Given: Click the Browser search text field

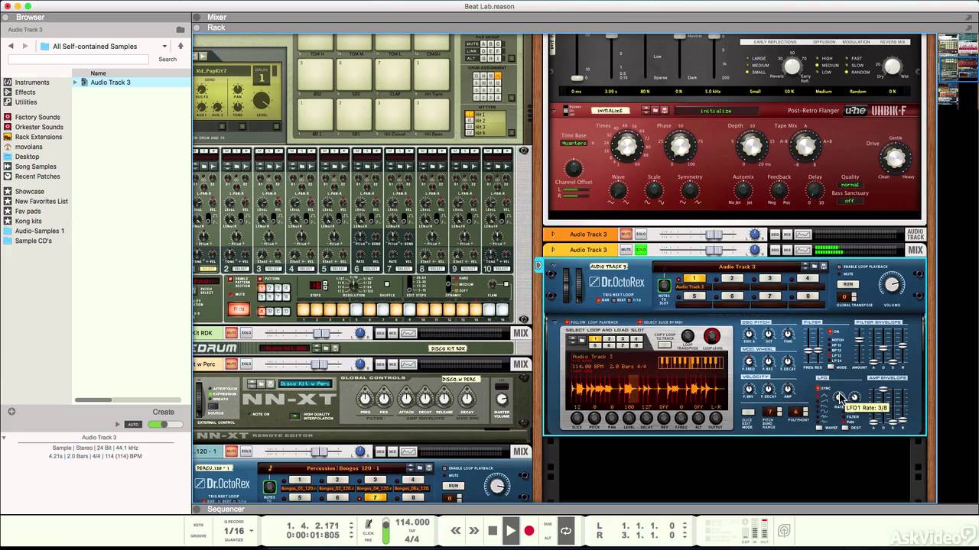Looking at the screenshot, I should click(x=79, y=59).
